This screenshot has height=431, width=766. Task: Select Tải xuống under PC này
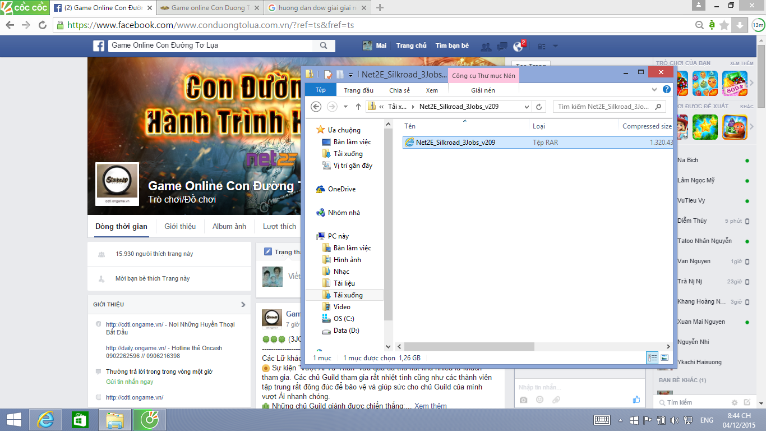348,295
